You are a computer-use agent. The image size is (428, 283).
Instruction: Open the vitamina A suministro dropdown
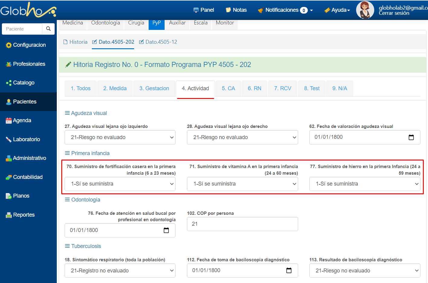pos(242,184)
